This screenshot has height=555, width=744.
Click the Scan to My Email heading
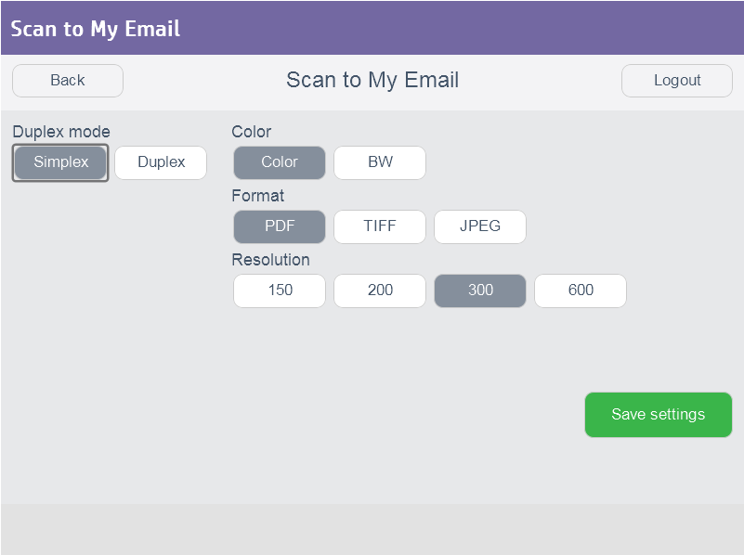pos(372,80)
